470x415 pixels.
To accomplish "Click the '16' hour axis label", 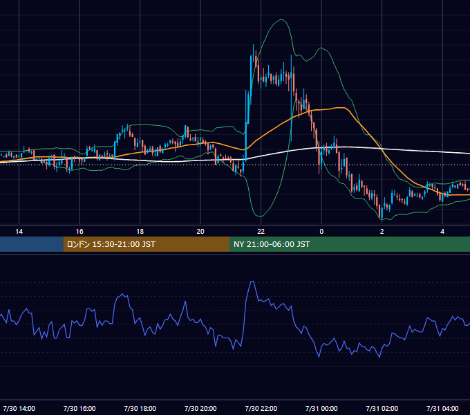I will pos(79,232).
